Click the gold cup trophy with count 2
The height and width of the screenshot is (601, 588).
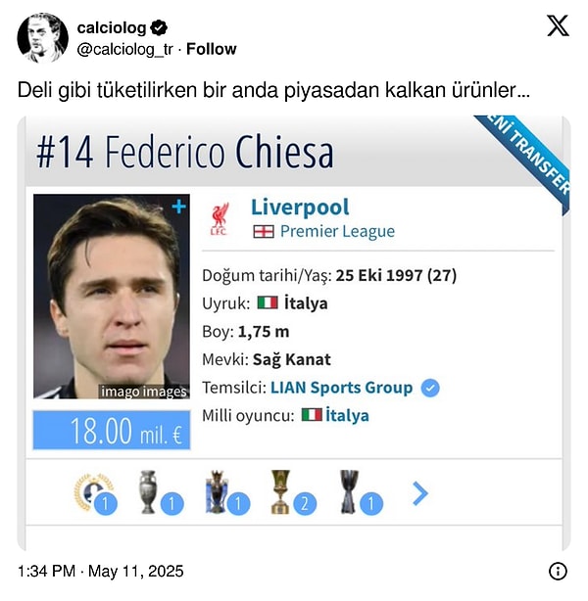coord(280,492)
